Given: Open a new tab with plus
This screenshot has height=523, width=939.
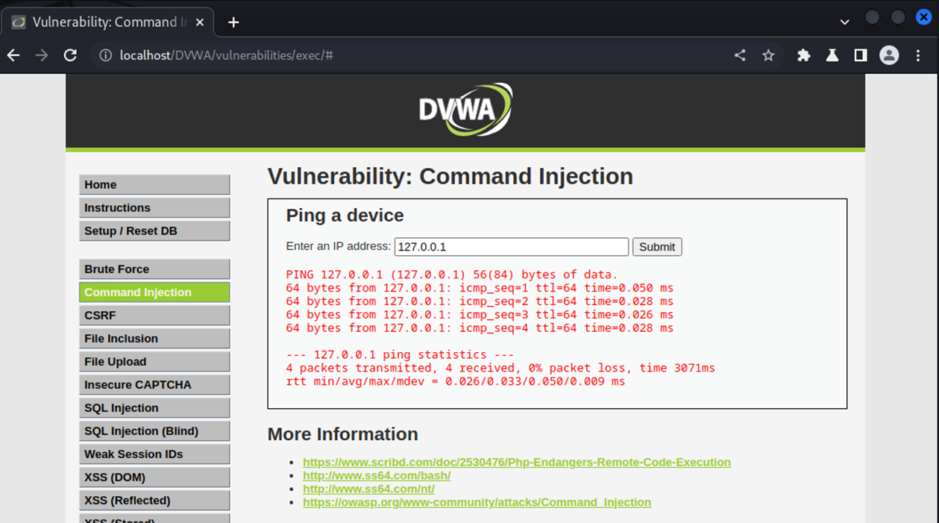Looking at the screenshot, I should pos(233,22).
